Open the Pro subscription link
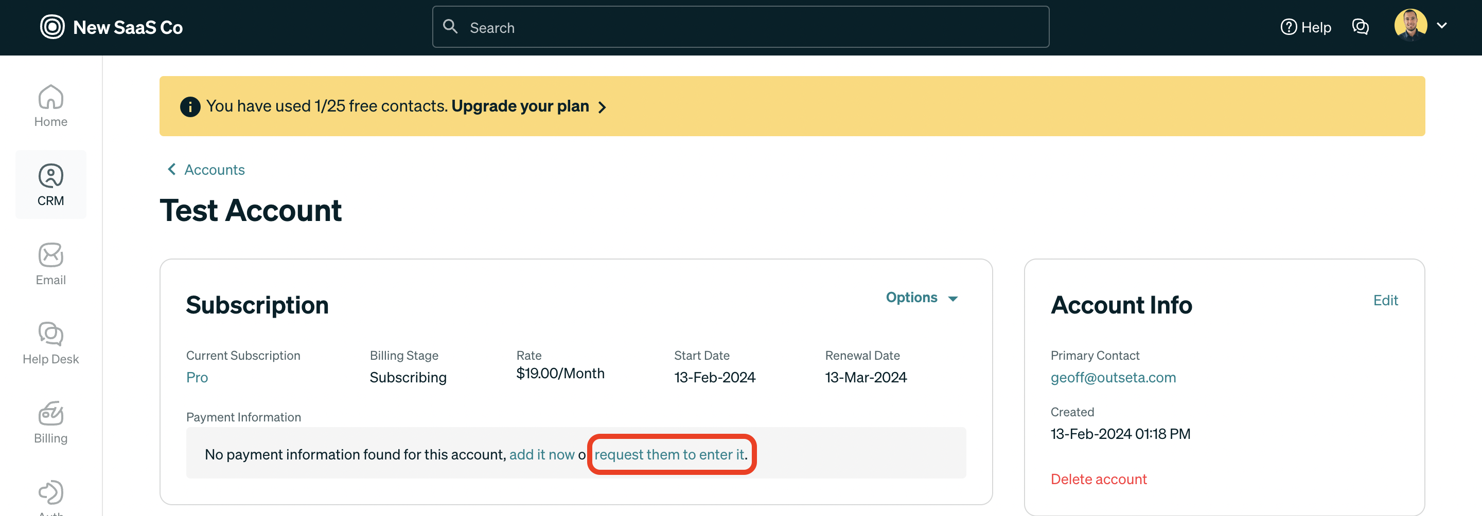Screen dimensions: 1482x516 tap(197, 377)
